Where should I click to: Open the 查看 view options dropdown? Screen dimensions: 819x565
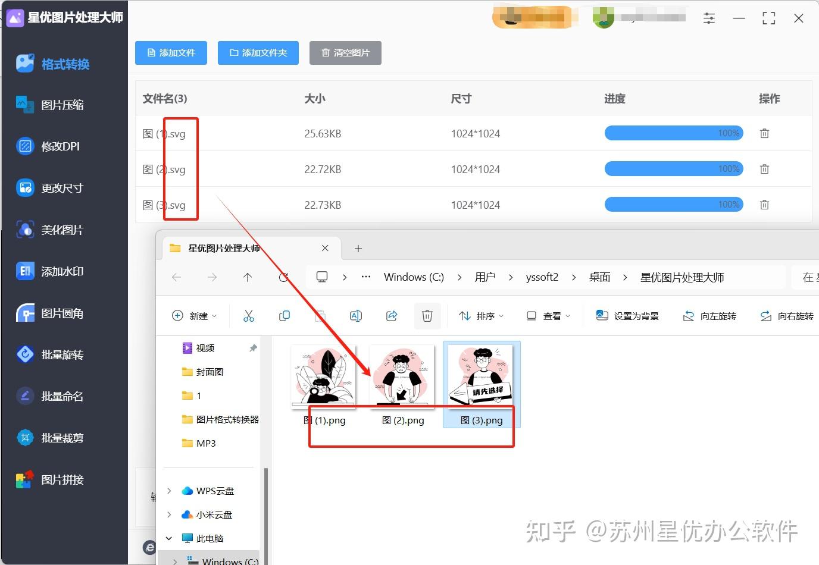tap(548, 316)
